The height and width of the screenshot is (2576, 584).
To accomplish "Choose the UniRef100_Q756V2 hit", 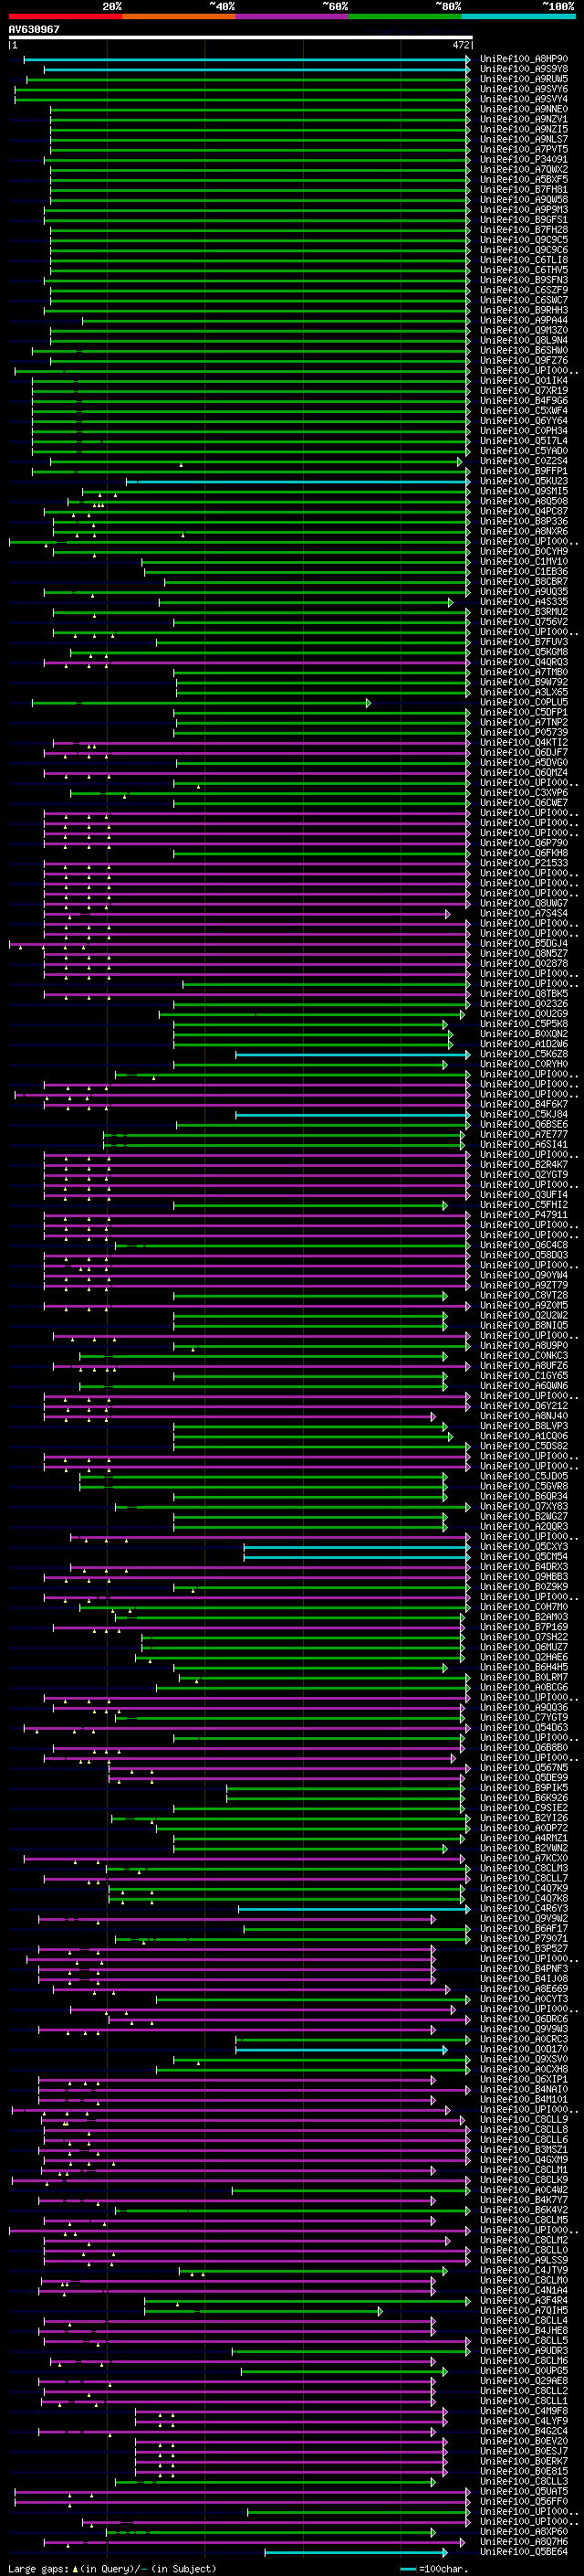I will pyautogui.click(x=524, y=622).
